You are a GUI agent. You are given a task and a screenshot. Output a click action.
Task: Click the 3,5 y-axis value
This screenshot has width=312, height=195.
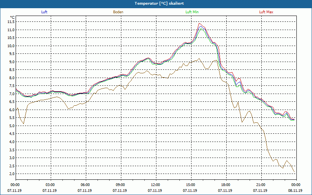pos(12,150)
